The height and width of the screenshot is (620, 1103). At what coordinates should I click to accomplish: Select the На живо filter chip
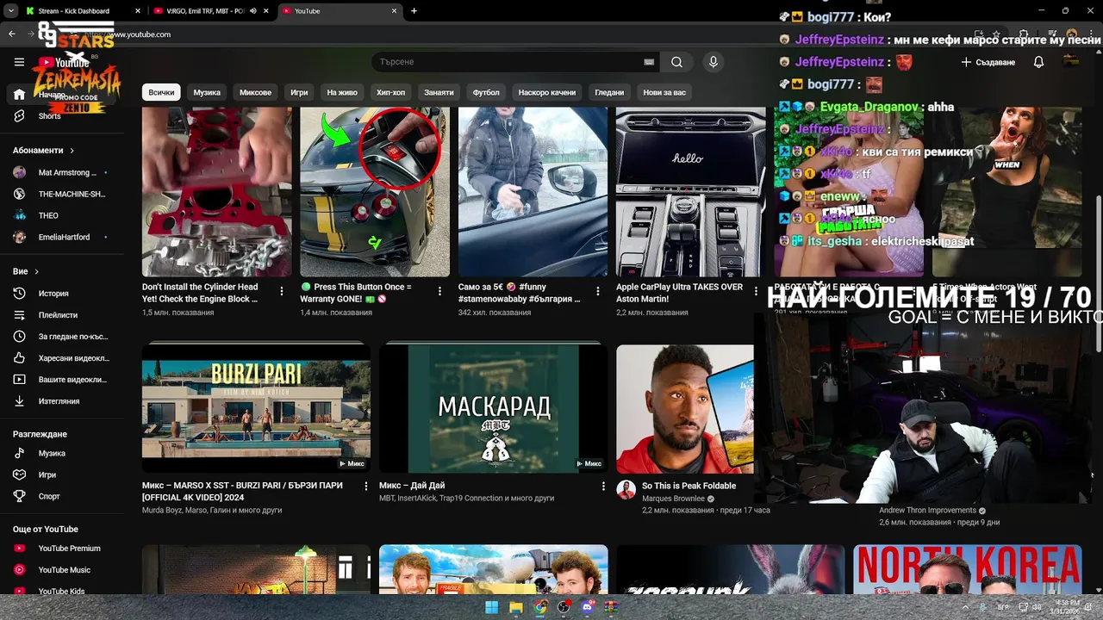click(342, 92)
